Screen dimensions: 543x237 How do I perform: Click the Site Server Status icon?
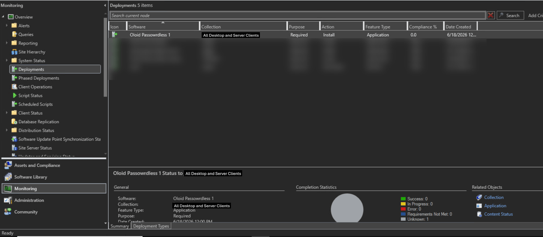tap(14, 148)
